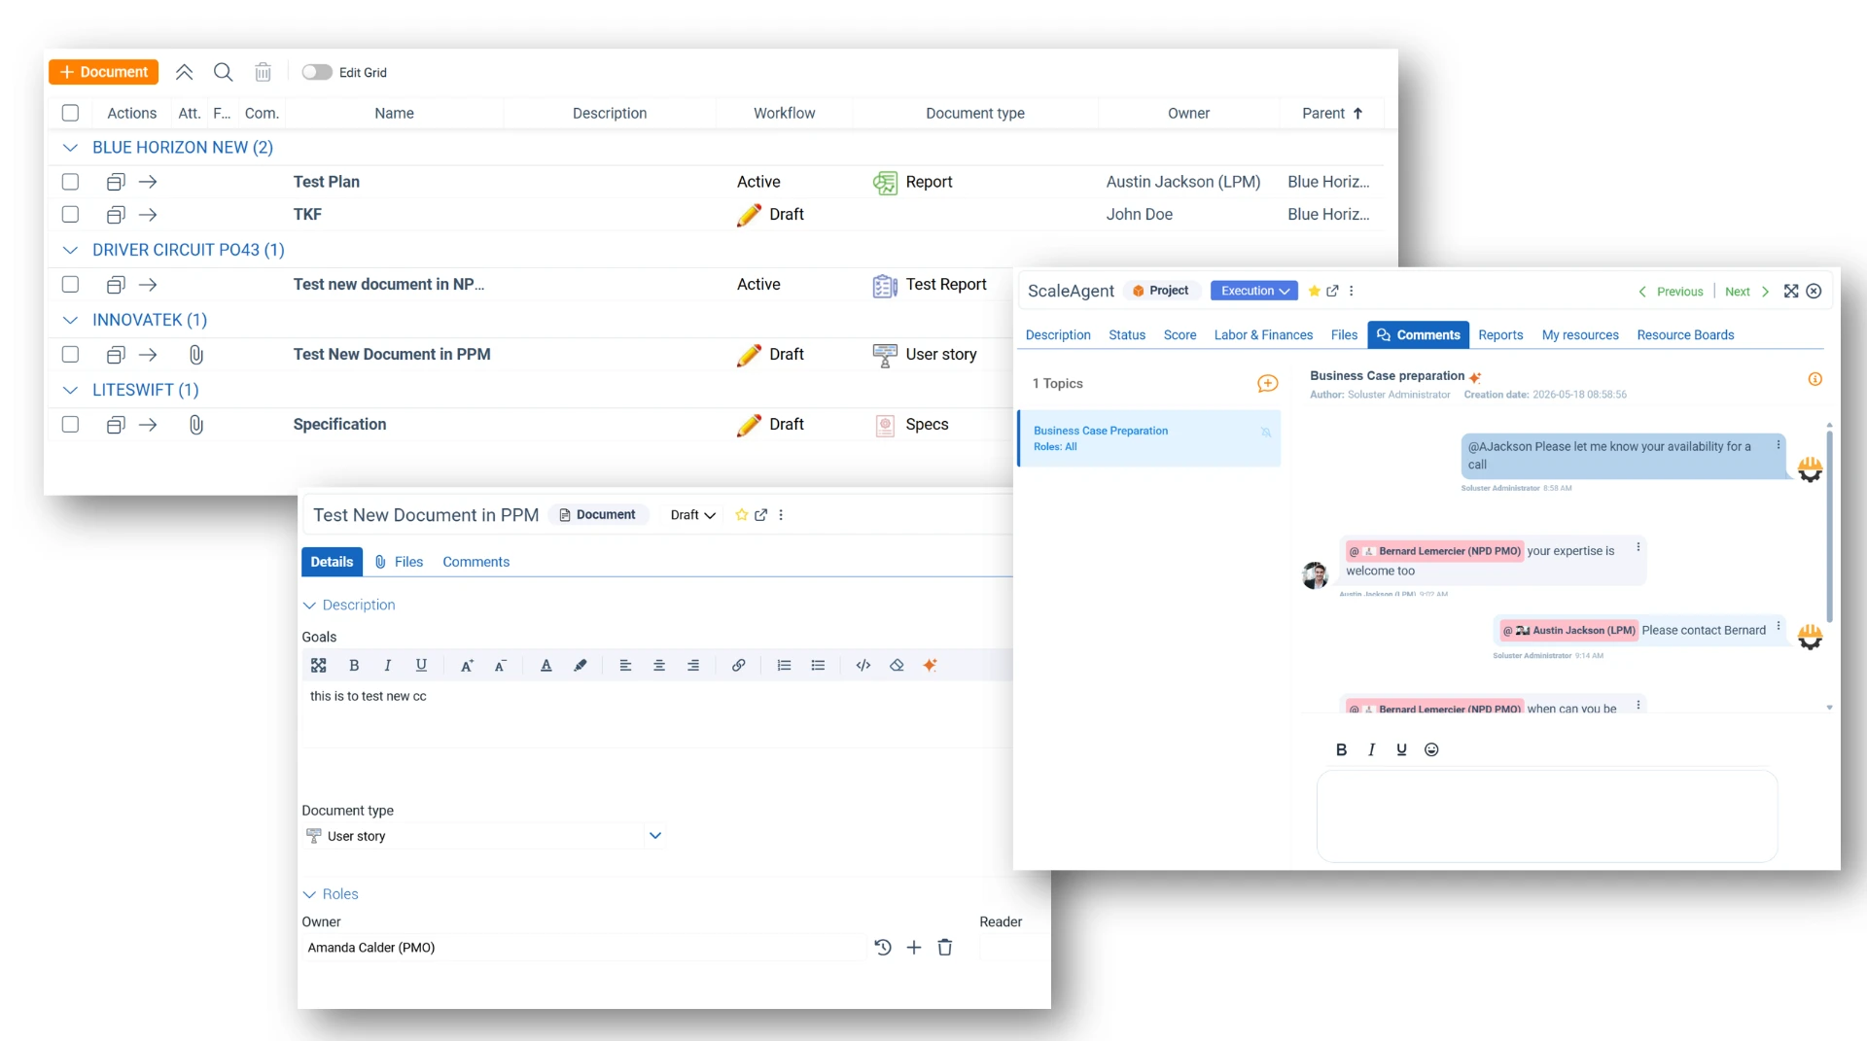Click the orange Document button
Image resolution: width=1867 pixels, height=1041 pixels.
click(104, 72)
